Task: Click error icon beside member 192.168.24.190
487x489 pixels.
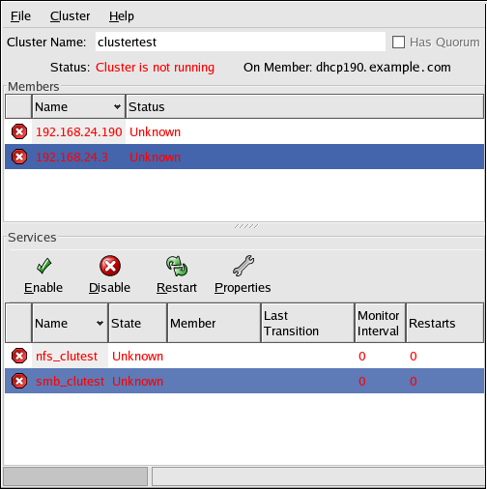Action: point(19,131)
